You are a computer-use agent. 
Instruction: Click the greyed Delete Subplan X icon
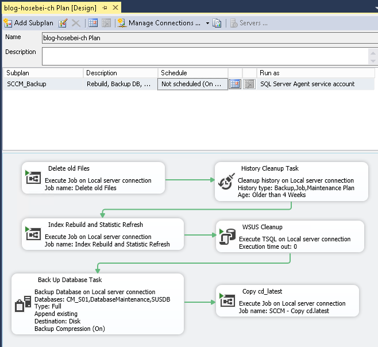pos(76,23)
